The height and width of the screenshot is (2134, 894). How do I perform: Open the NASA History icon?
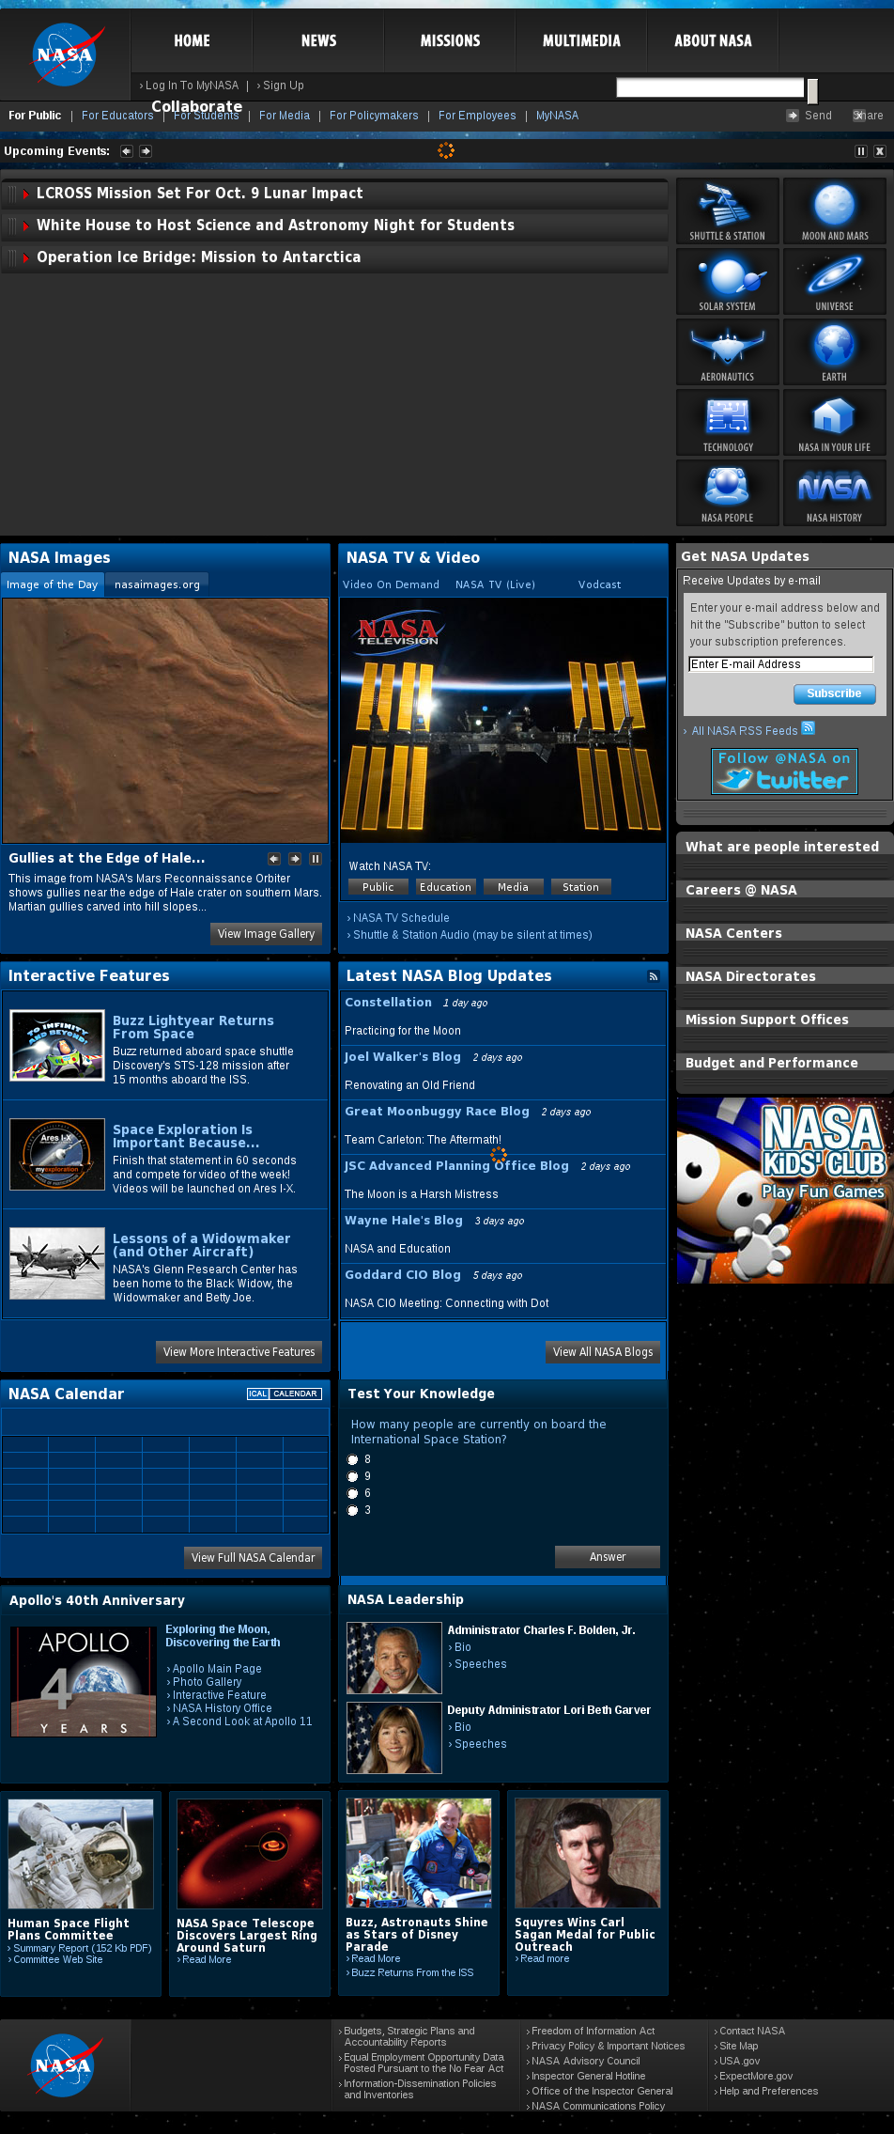coord(835,492)
